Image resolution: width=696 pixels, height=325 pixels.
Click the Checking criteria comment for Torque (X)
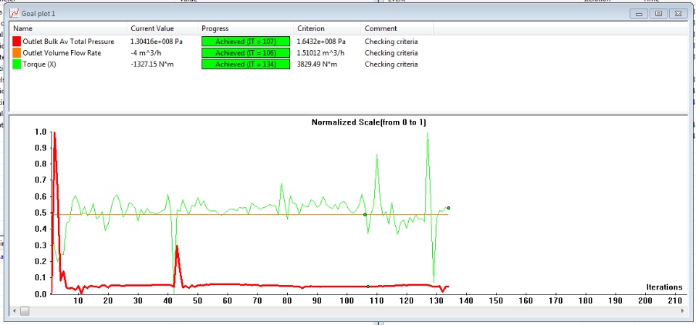pyautogui.click(x=391, y=64)
